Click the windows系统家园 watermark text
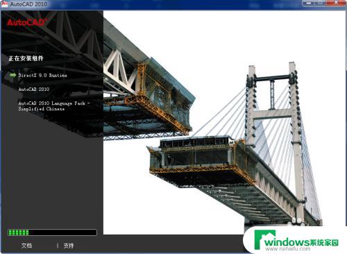This screenshot has height=254, width=347. (301, 242)
